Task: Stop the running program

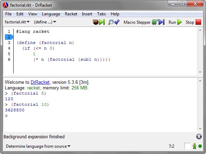Action: click(x=193, y=22)
